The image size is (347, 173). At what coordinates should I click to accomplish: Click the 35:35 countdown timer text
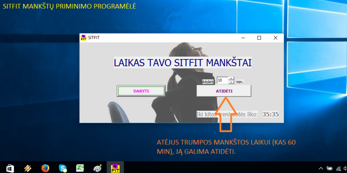[270, 114]
